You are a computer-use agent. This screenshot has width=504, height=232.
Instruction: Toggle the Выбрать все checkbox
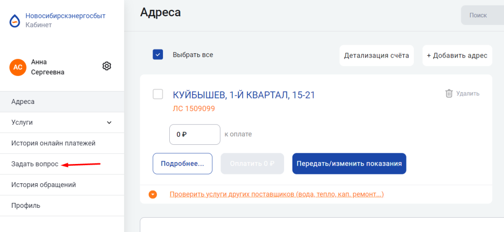158,55
